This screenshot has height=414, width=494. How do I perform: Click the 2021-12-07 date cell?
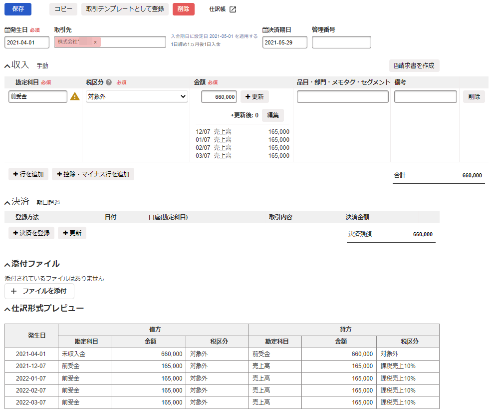point(31,366)
